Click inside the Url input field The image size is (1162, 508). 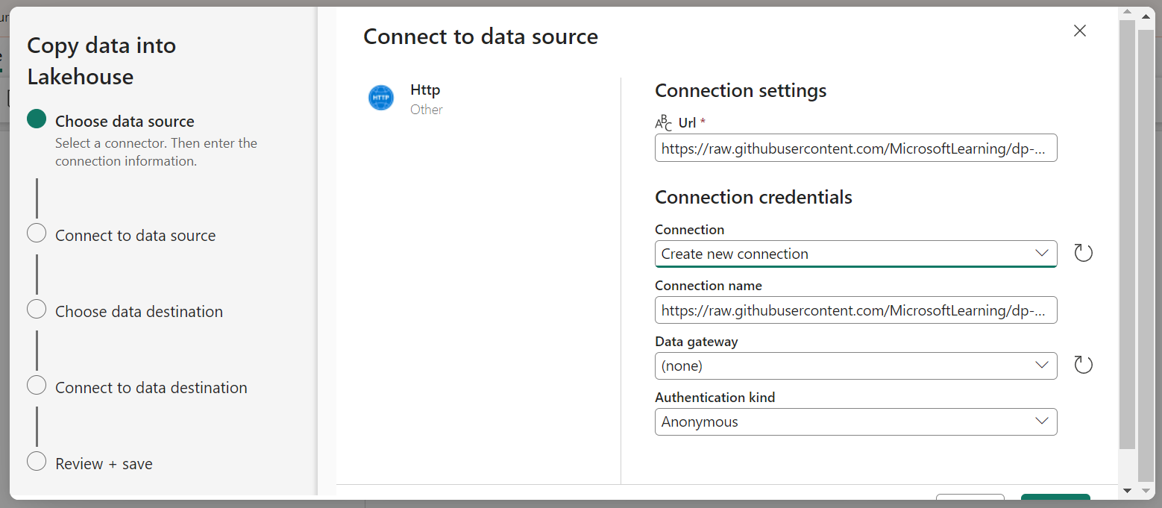coord(855,148)
